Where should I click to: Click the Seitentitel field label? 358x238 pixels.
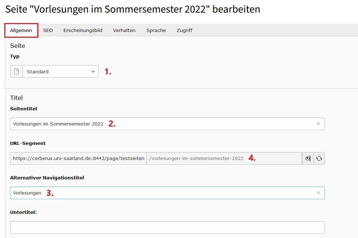(23, 109)
